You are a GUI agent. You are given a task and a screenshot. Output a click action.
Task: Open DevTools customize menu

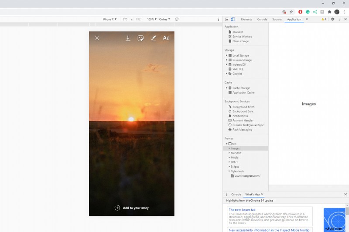[x=339, y=19]
